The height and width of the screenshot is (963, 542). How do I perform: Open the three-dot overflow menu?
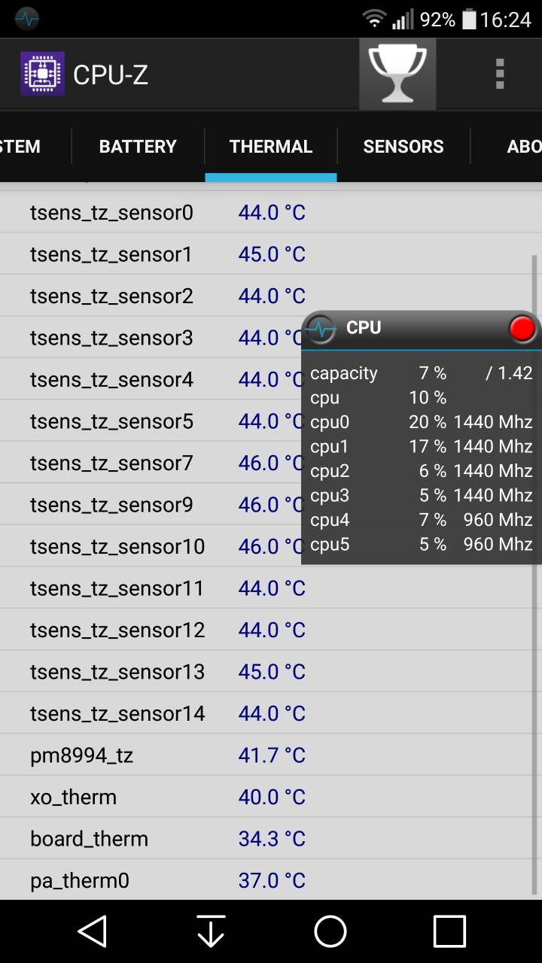[x=499, y=74]
